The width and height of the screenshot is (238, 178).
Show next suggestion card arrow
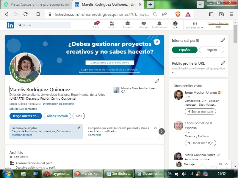(x=162, y=131)
